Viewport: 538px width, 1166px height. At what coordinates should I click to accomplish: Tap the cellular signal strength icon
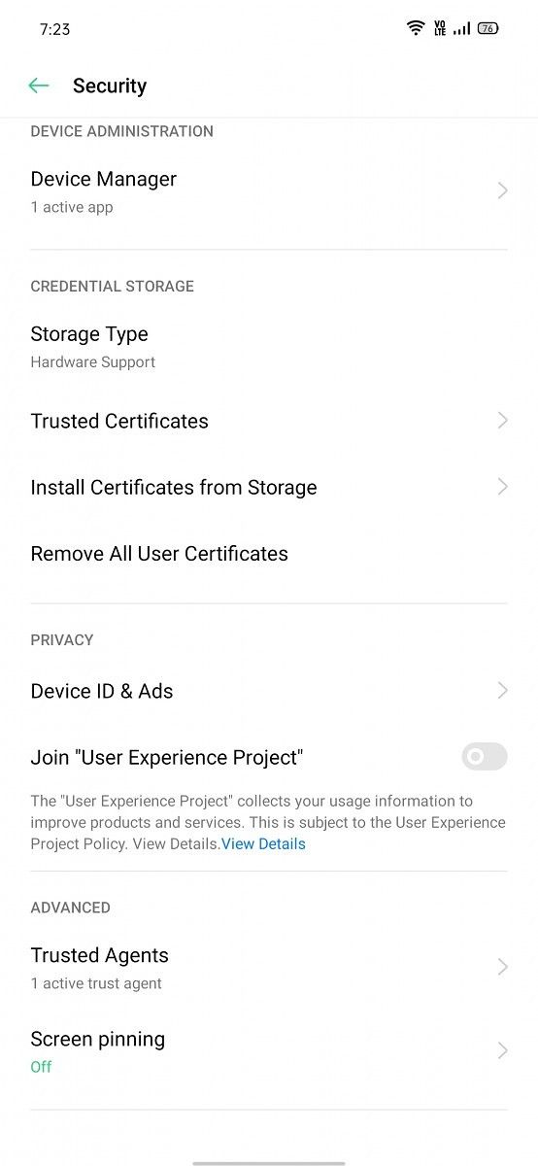461,28
